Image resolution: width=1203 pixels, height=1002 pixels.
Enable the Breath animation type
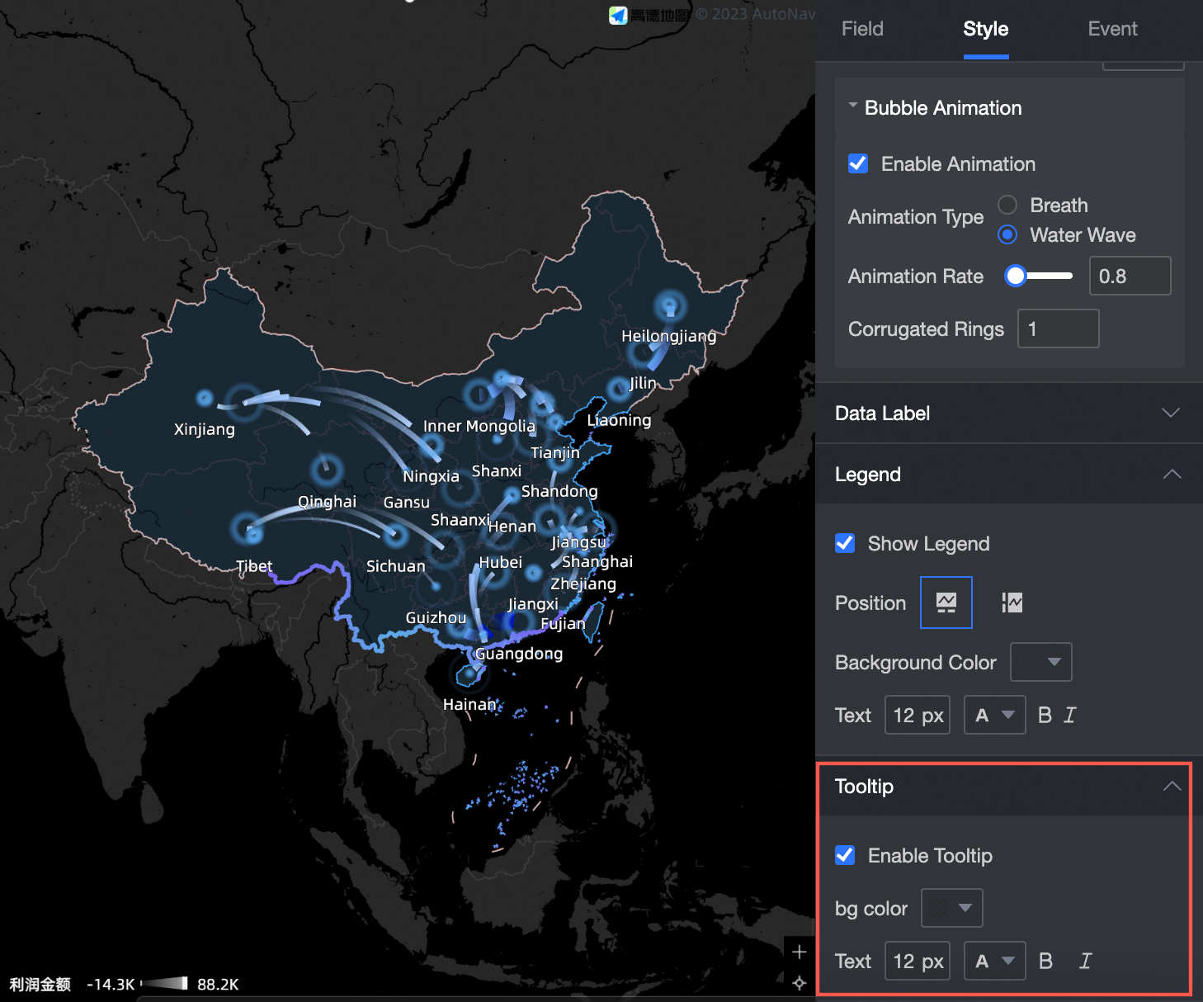[1007, 205]
